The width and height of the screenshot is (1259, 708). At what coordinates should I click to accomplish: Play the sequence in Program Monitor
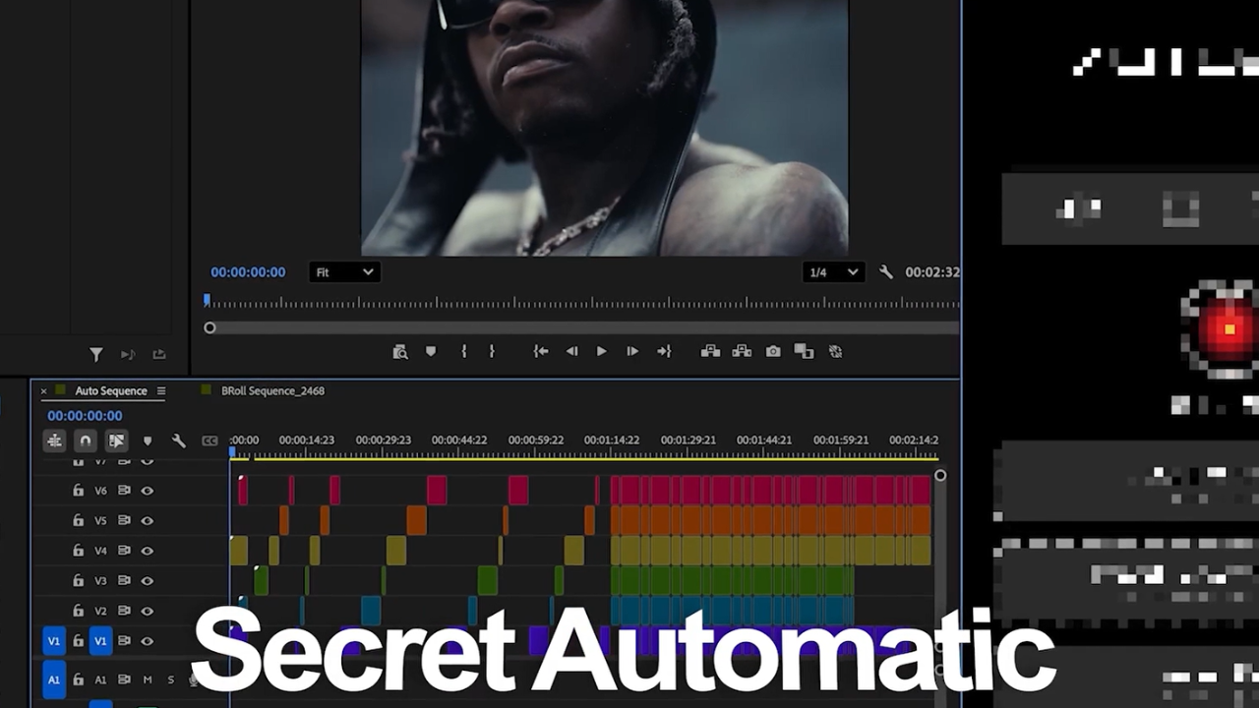point(602,351)
